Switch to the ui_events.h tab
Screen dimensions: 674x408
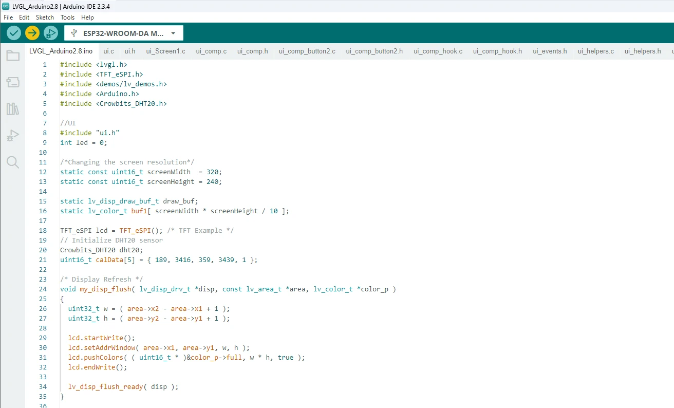click(x=550, y=51)
